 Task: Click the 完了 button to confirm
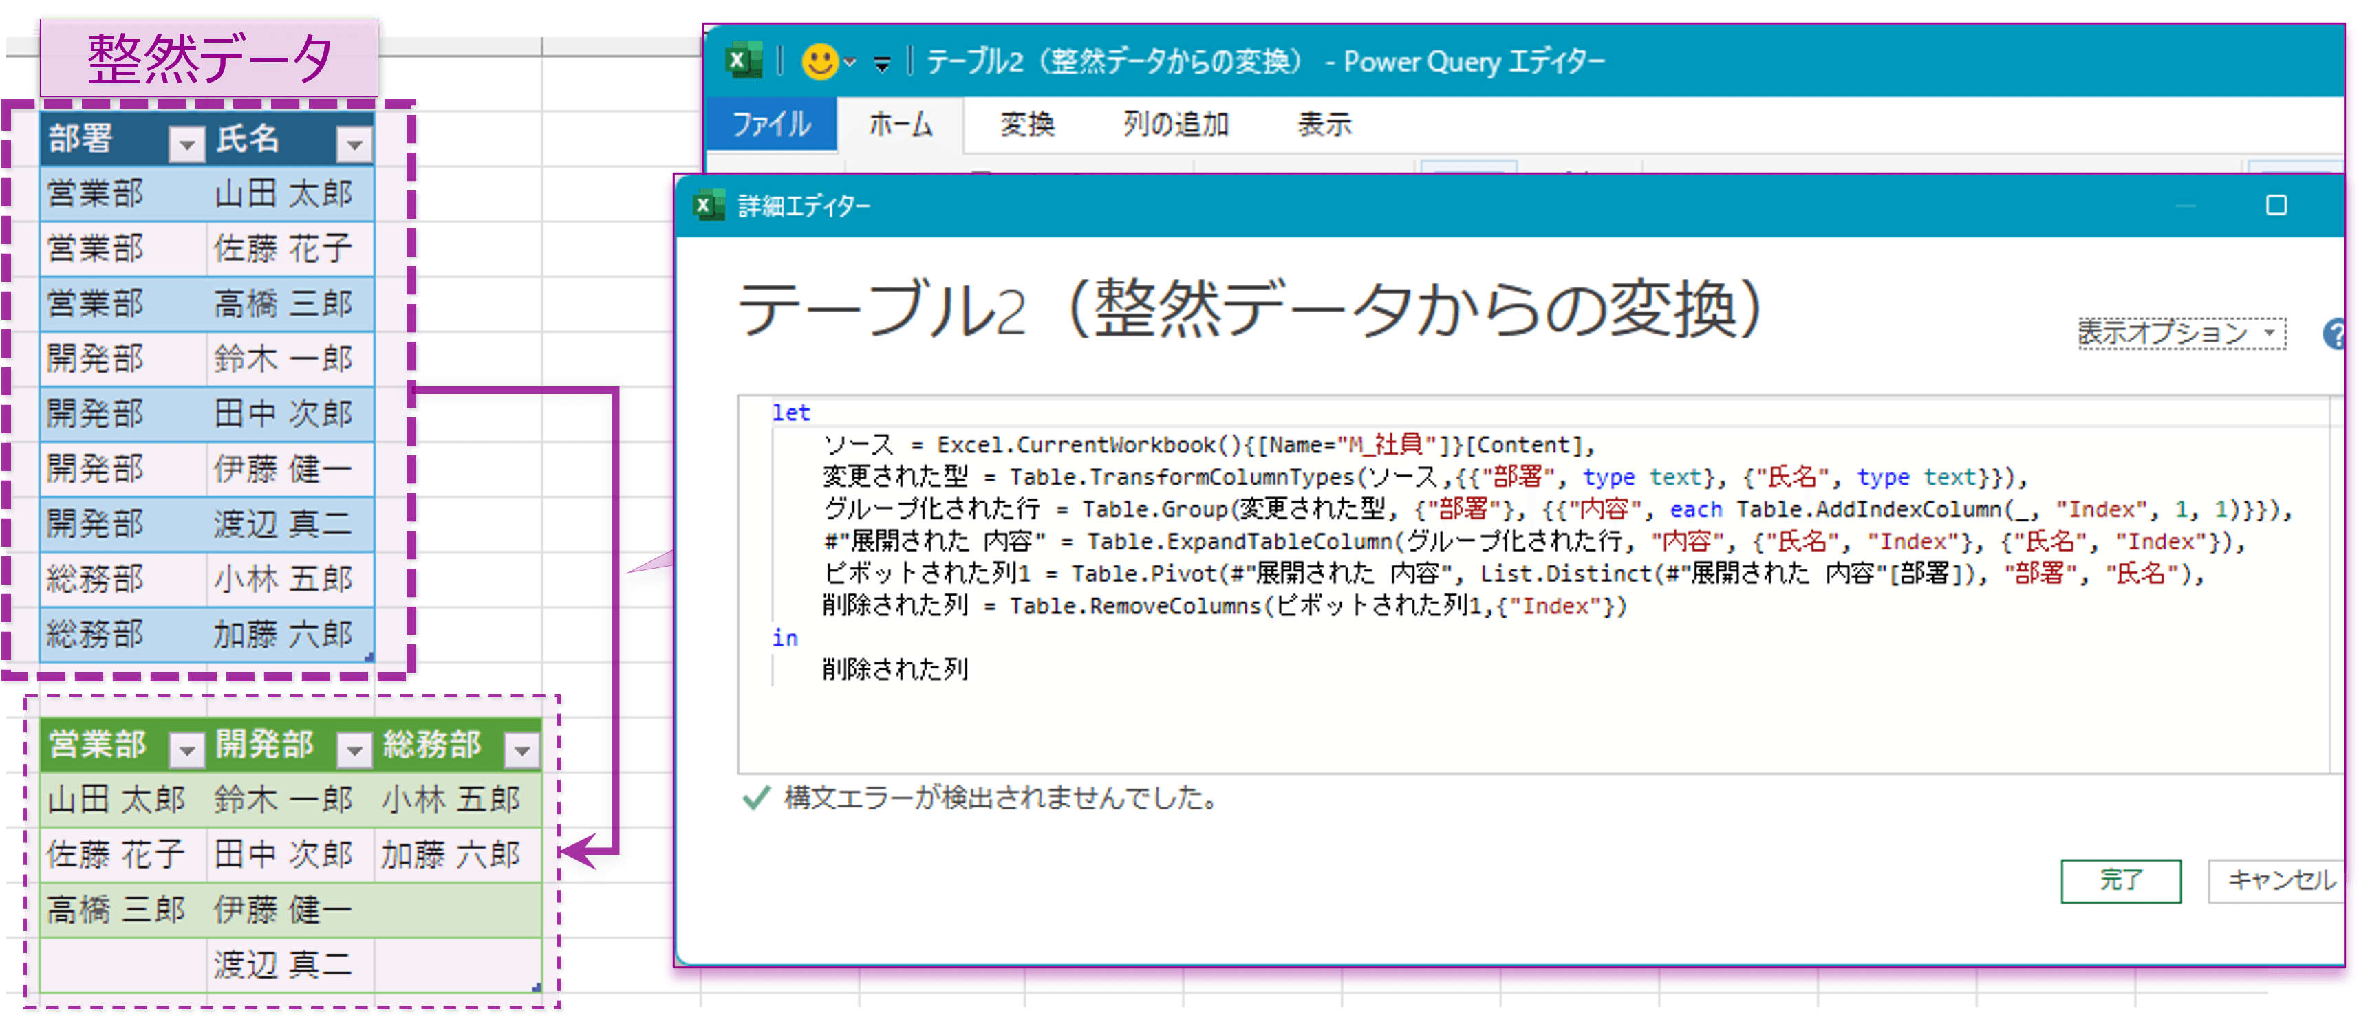[2121, 882]
